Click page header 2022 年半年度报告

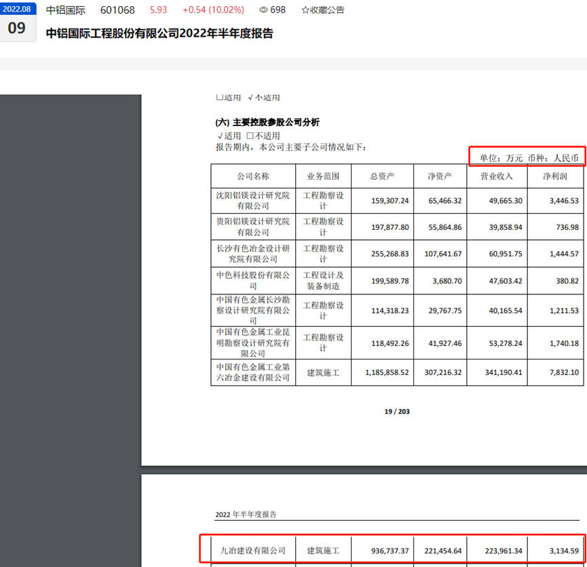246,515
